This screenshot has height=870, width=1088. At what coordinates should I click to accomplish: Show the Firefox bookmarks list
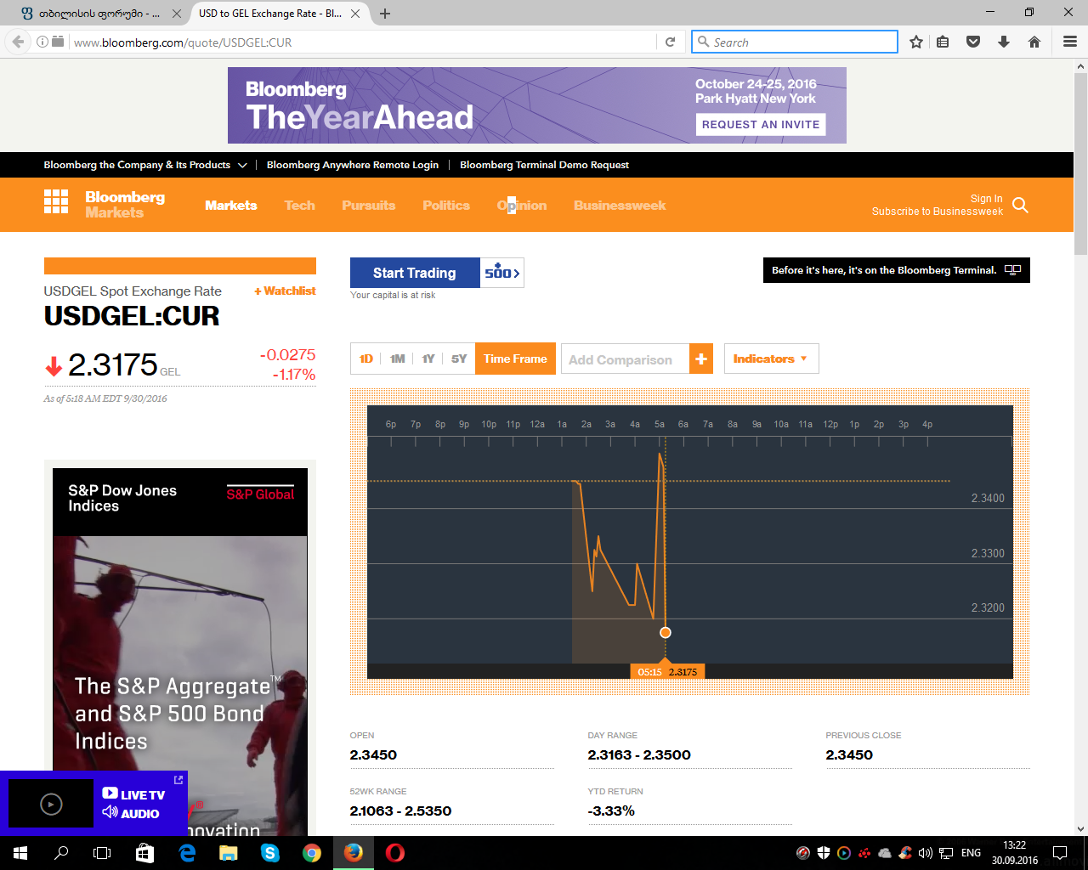click(943, 42)
